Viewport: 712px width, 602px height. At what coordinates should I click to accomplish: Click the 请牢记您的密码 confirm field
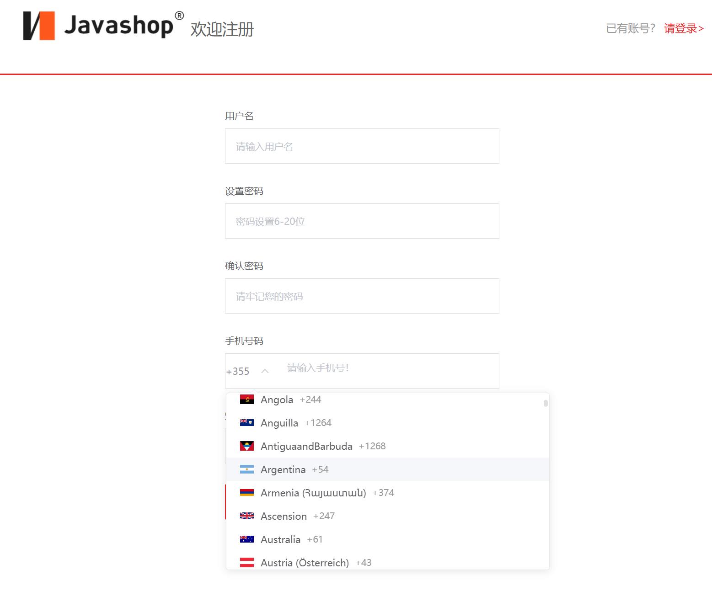(x=361, y=296)
